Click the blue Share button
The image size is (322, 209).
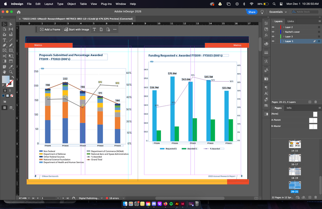click(x=252, y=12)
